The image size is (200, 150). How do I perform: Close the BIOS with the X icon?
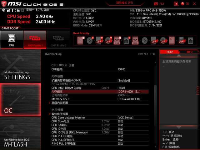click(194, 4)
